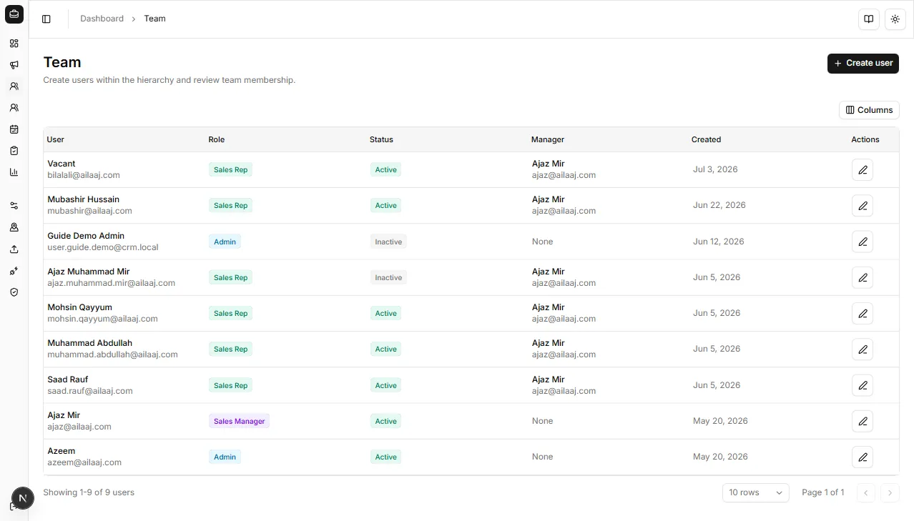This screenshot has height=521, width=914.
Task: Edit the Vacant user row
Action: [863, 170]
